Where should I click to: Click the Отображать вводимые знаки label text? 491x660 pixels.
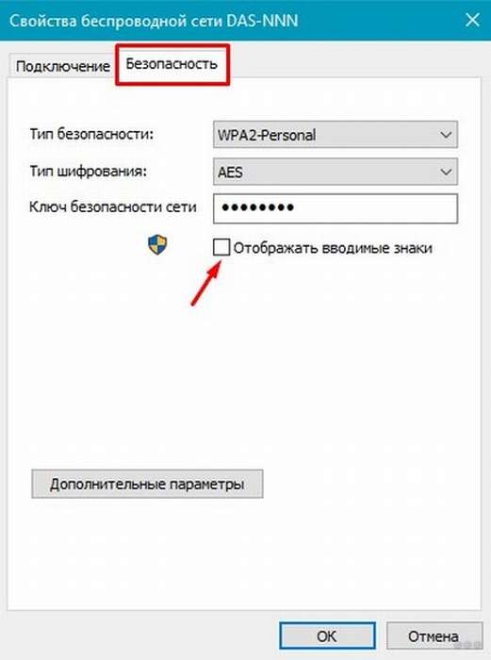[x=333, y=248]
